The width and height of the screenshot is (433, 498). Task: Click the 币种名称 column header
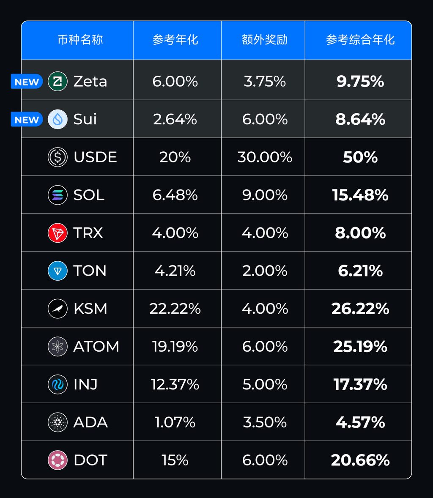click(x=80, y=40)
